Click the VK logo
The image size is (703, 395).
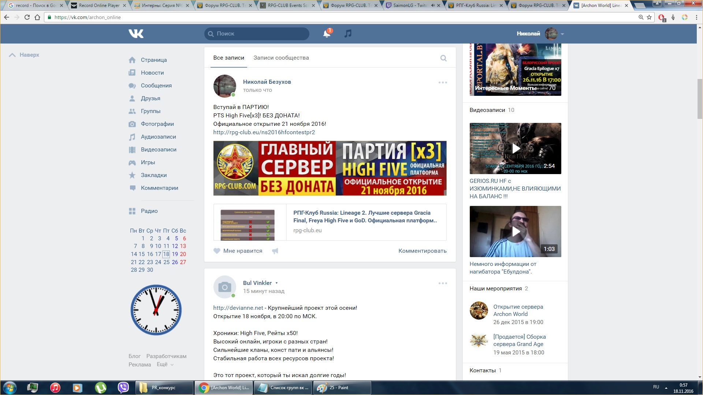point(136,34)
